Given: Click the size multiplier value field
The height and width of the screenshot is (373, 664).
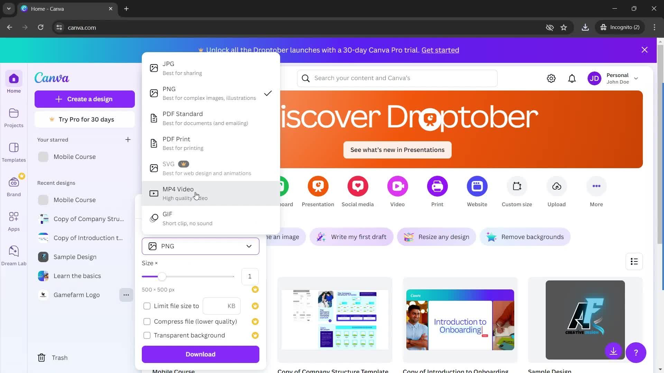Looking at the screenshot, I should pos(250,277).
